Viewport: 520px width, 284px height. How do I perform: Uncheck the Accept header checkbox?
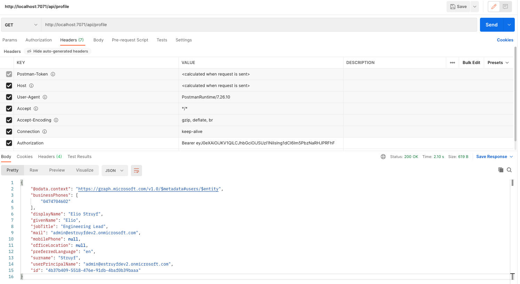9,109
